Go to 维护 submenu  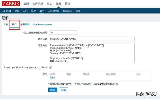(33, 11)
